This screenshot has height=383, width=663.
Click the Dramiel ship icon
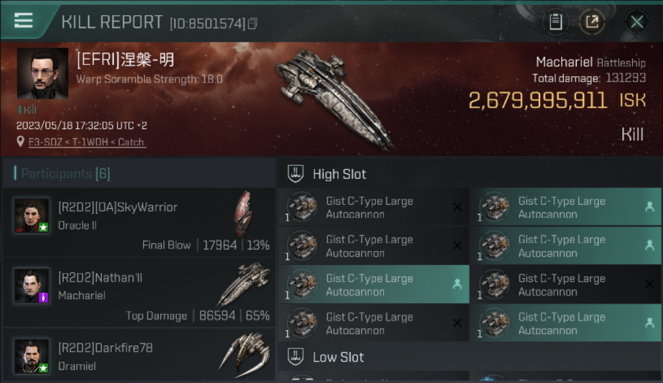pos(244,352)
